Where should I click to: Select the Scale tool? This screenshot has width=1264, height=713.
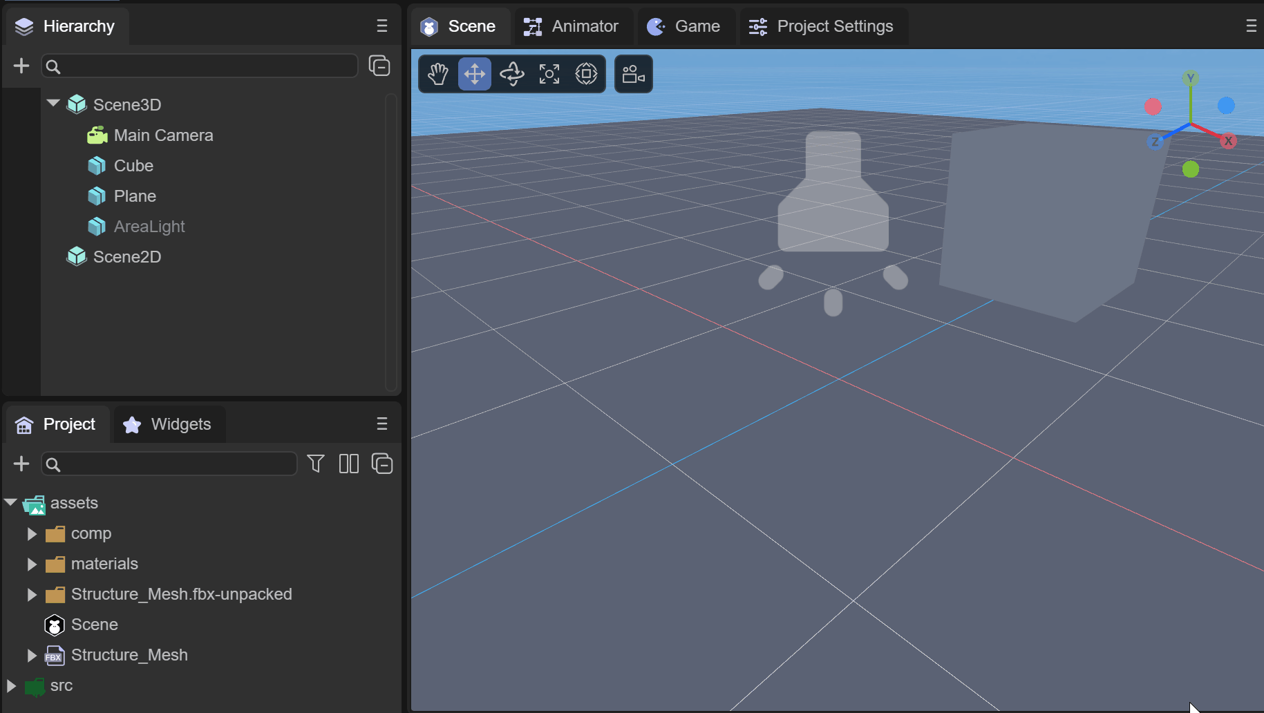pos(549,74)
